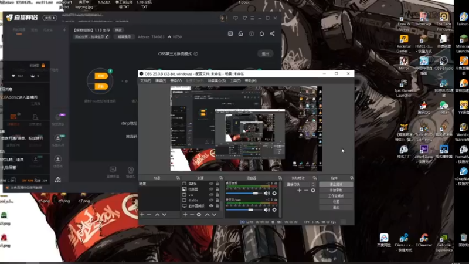Click upper orange 复制 button in live companion

(101, 76)
